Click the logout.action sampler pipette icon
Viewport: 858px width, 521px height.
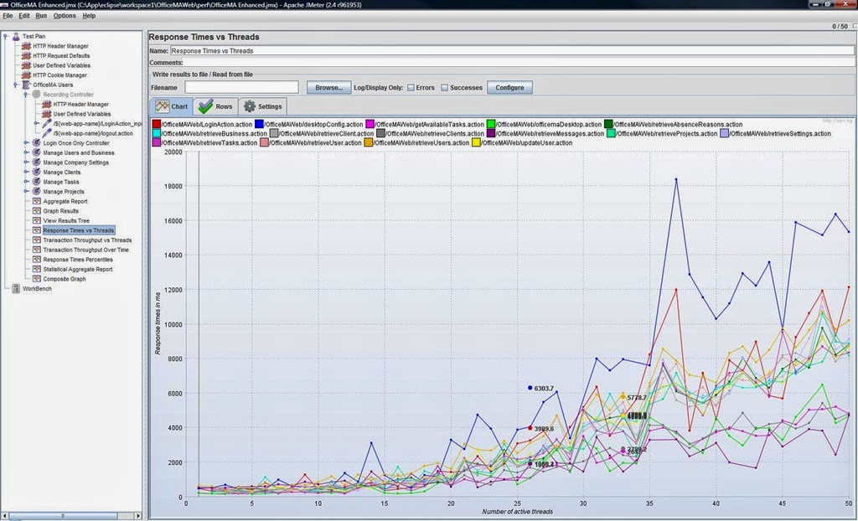(x=47, y=133)
